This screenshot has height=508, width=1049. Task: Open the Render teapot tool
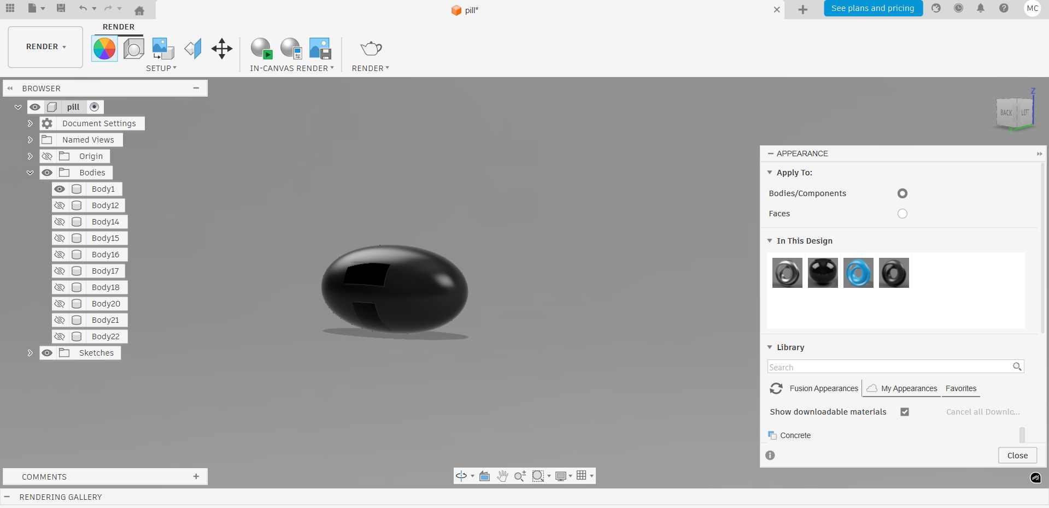(x=371, y=49)
